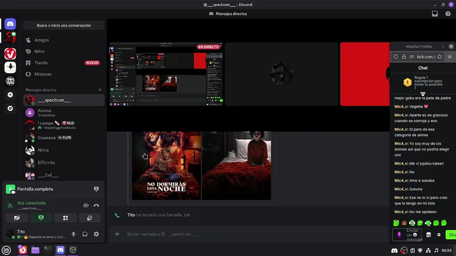This screenshot has height=256, width=456.
Task: Open the Firefox hamburger menu
Action: 450,57
